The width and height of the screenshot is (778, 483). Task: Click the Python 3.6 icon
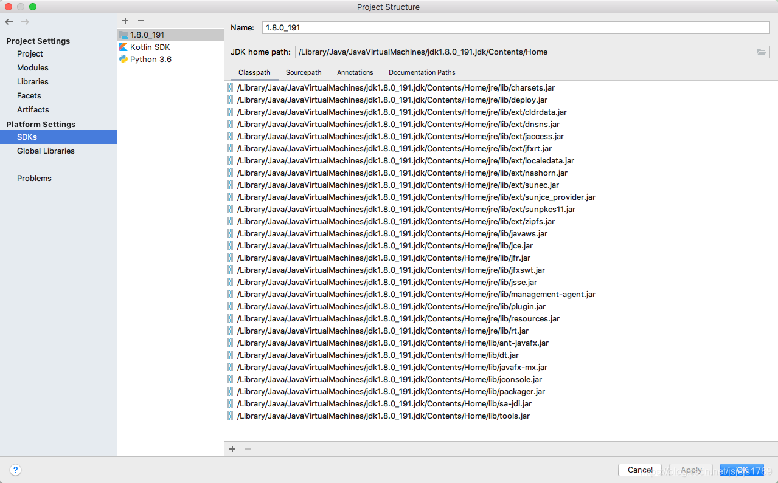click(123, 59)
